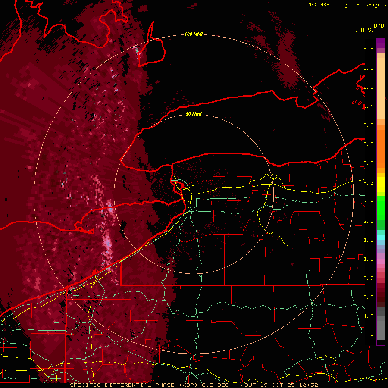Click the KBUF station identifier in the caption
The width and height of the screenshot is (388, 388).
click(x=249, y=385)
